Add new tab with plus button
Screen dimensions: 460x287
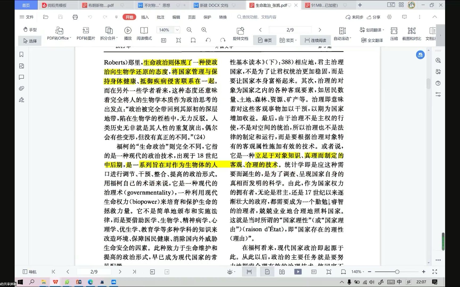(x=360, y=5)
